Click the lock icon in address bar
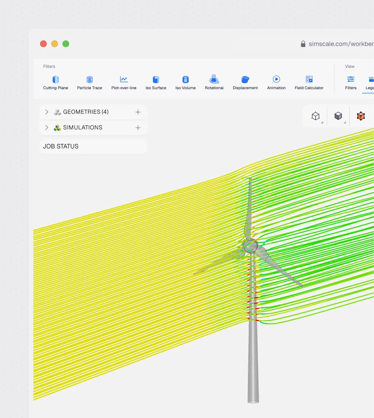 pyautogui.click(x=303, y=44)
